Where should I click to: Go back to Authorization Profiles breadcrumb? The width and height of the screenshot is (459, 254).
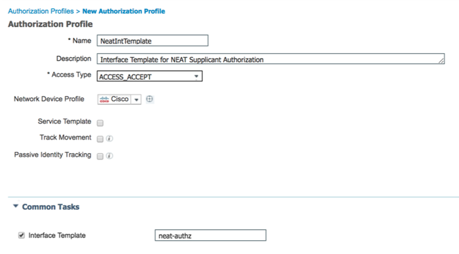click(41, 11)
